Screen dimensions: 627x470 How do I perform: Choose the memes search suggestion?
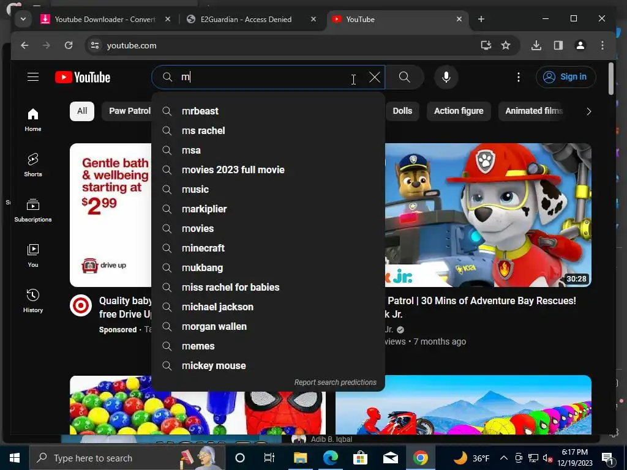268,346
